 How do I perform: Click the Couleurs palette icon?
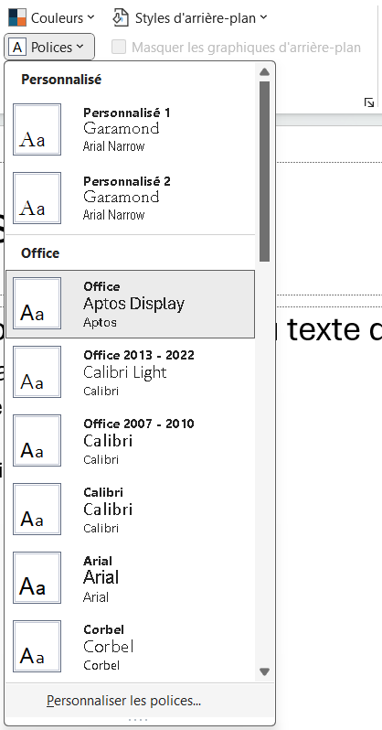click(x=17, y=17)
